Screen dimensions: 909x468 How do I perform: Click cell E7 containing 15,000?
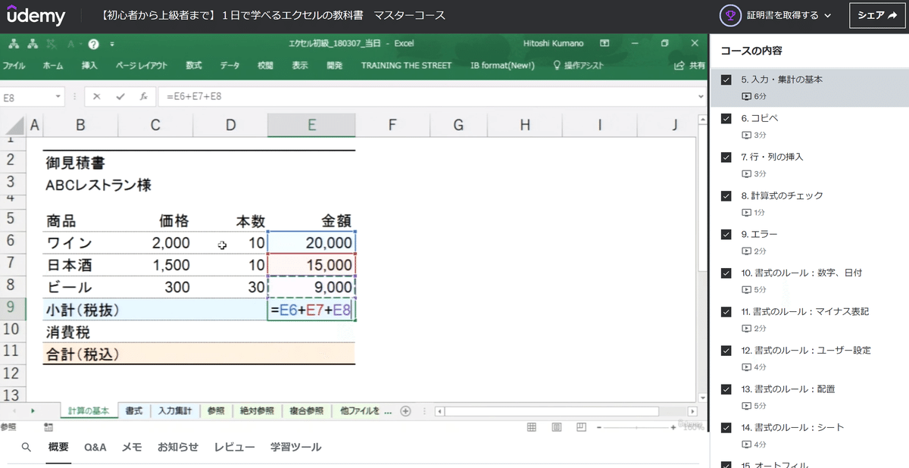point(311,265)
